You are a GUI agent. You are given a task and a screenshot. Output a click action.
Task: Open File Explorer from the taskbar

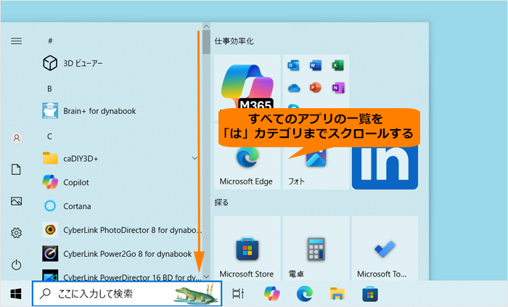click(x=337, y=294)
